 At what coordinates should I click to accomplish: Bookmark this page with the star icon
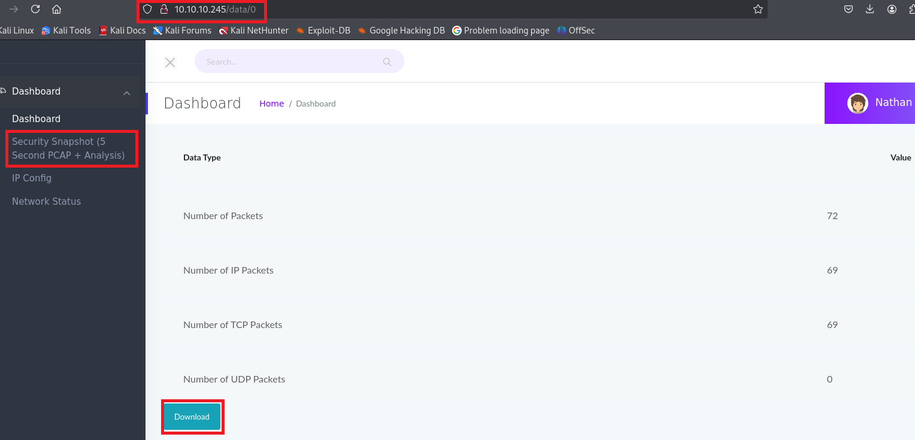click(x=758, y=9)
